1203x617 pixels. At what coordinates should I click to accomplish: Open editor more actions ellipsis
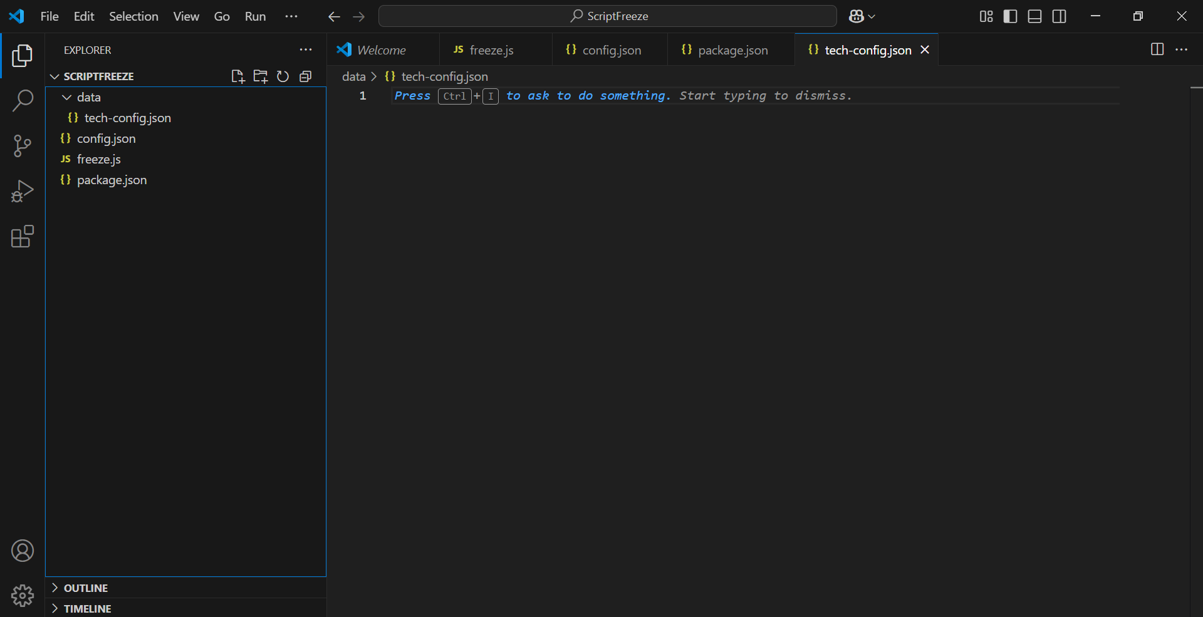pos(1181,49)
